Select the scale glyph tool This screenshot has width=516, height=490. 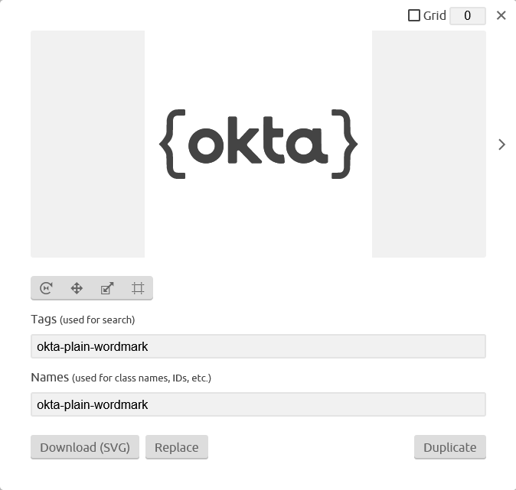(107, 288)
